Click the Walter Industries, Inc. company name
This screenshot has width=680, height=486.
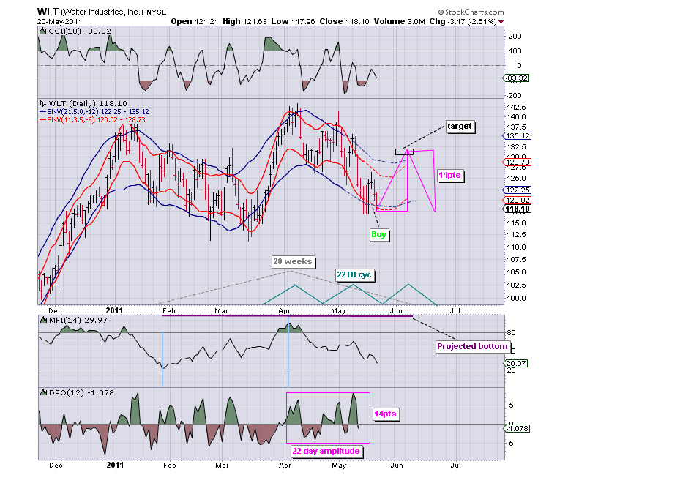tap(102, 12)
